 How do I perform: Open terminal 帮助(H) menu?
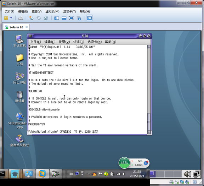coord(110,42)
